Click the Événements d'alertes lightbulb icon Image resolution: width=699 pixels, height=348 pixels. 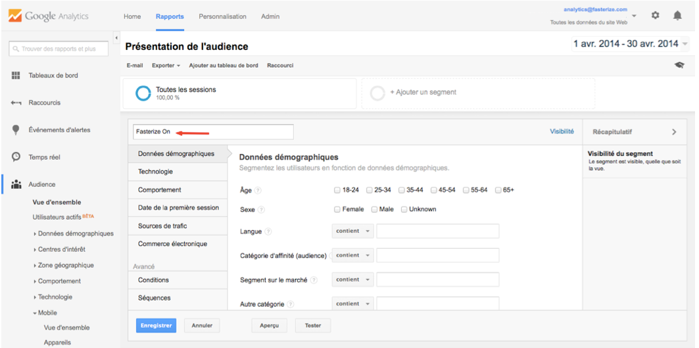click(15, 130)
